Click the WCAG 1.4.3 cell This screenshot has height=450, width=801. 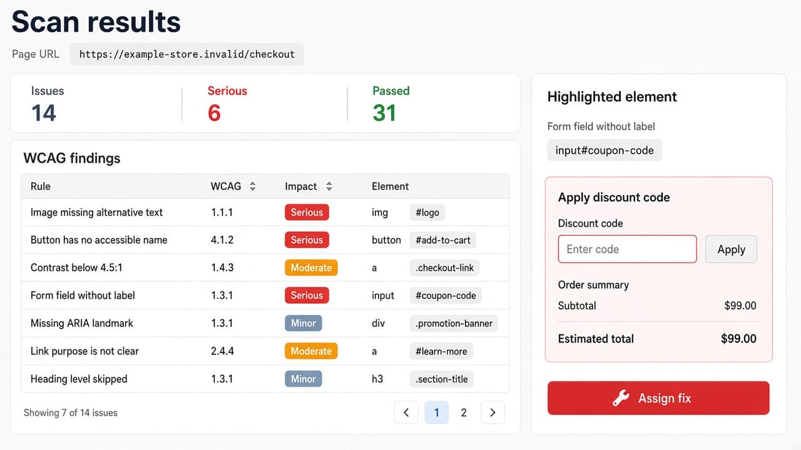point(222,267)
